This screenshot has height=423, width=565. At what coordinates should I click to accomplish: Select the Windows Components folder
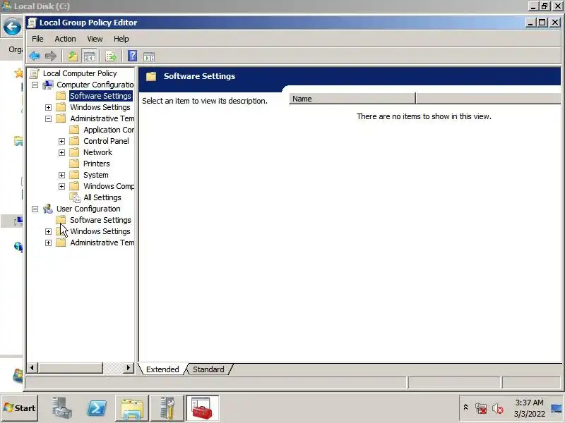(x=109, y=186)
